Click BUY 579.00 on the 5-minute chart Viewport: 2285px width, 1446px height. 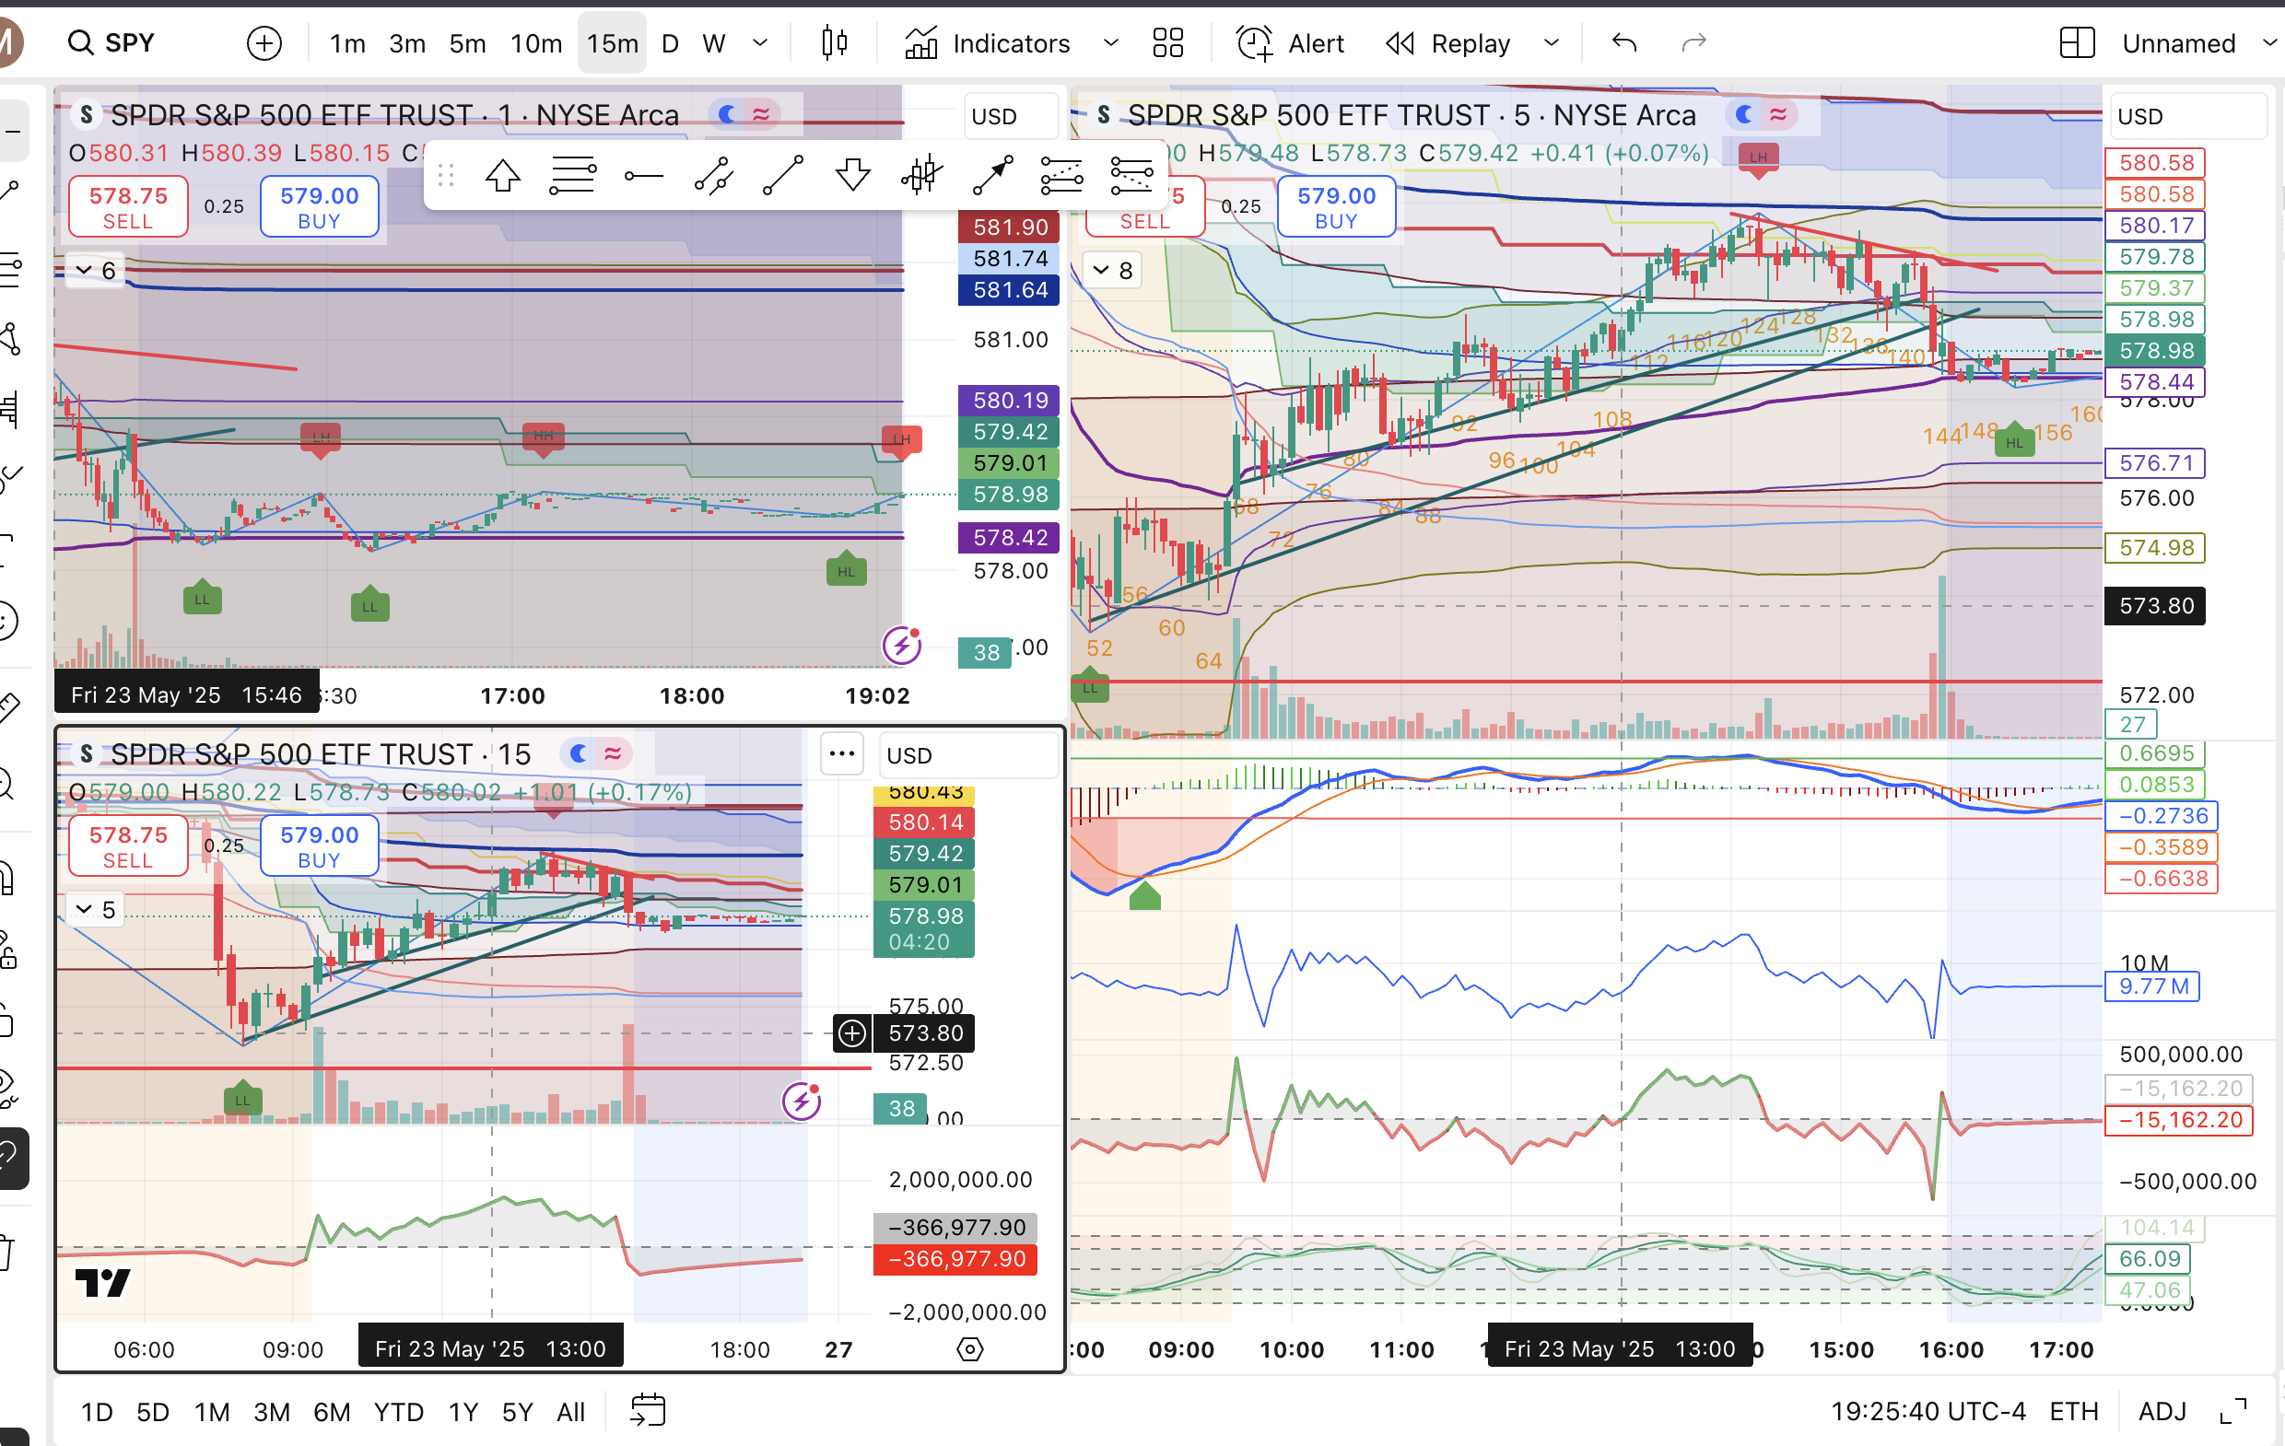tap(1336, 207)
